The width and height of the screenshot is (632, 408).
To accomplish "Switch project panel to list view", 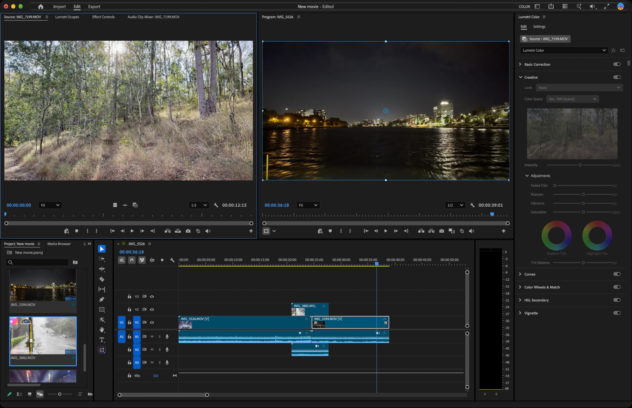I will point(20,394).
